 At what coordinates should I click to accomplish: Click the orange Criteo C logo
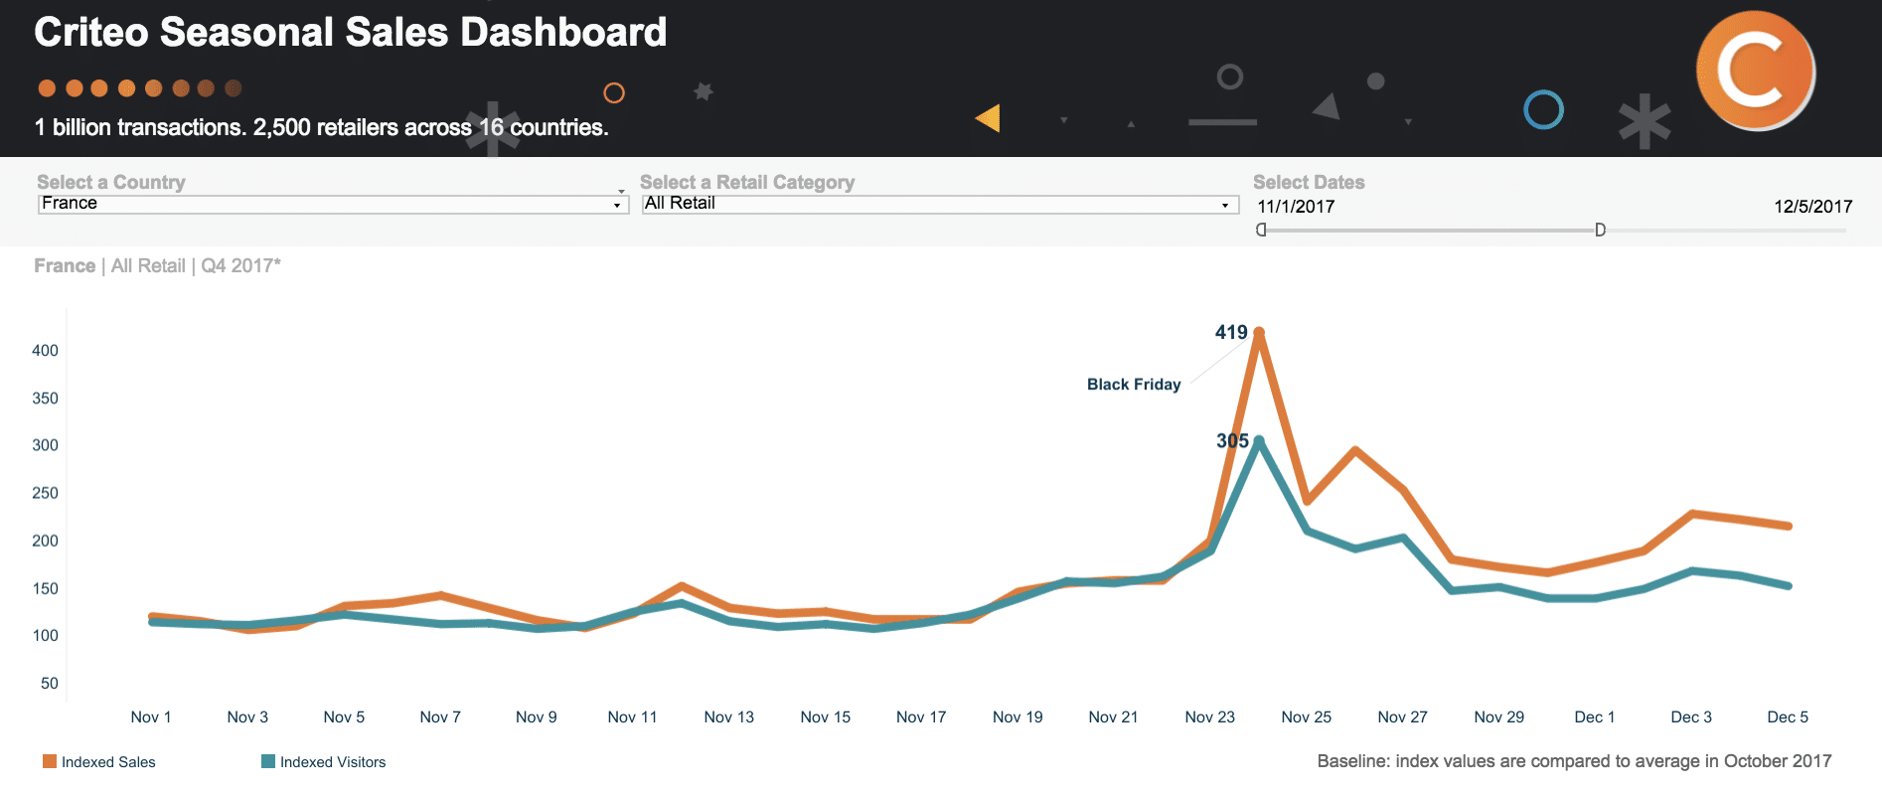click(1756, 71)
